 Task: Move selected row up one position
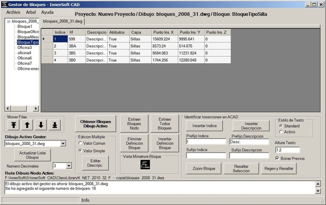point(27,125)
